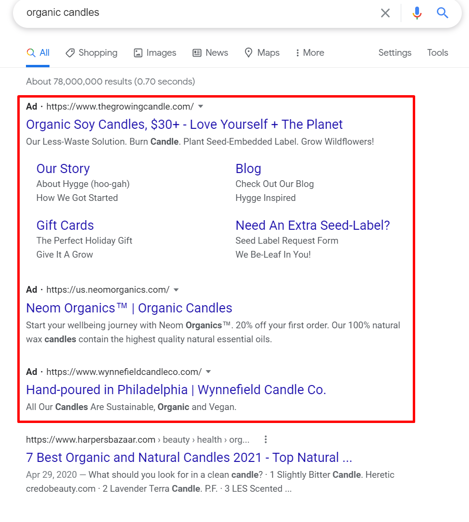Open the 'Gift Cards' sitelink
This screenshot has width=469, height=522.
click(x=65, y=225)
